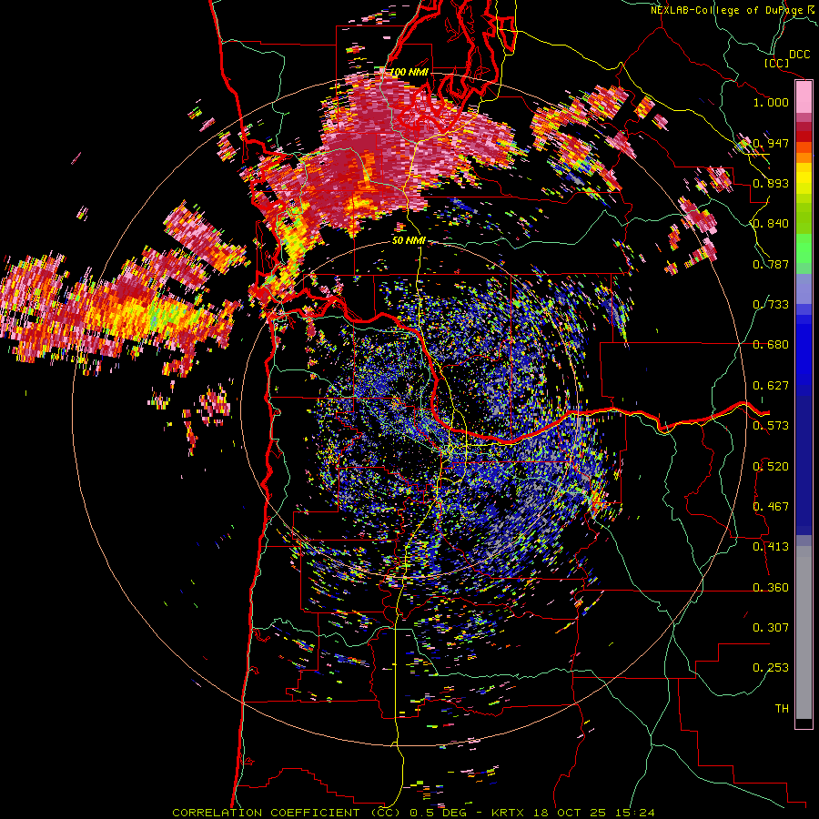The width and height of the screenshot is (819, 819).
Task: Click the 0.733 scale value
Action: (771, 305)
